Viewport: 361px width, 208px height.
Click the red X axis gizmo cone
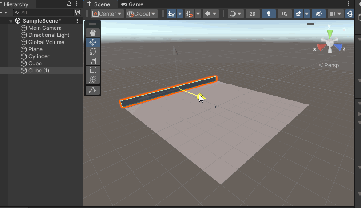pyautogui.click(x=321, y=47)
